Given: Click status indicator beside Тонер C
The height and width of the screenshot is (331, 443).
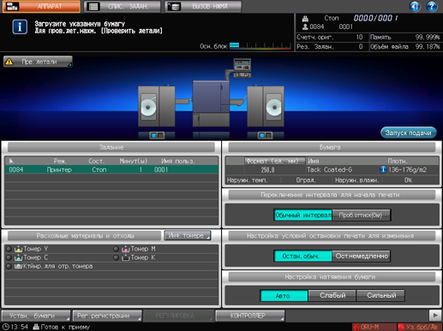Looking at the screenshot, I should click(x=9, y=257).
